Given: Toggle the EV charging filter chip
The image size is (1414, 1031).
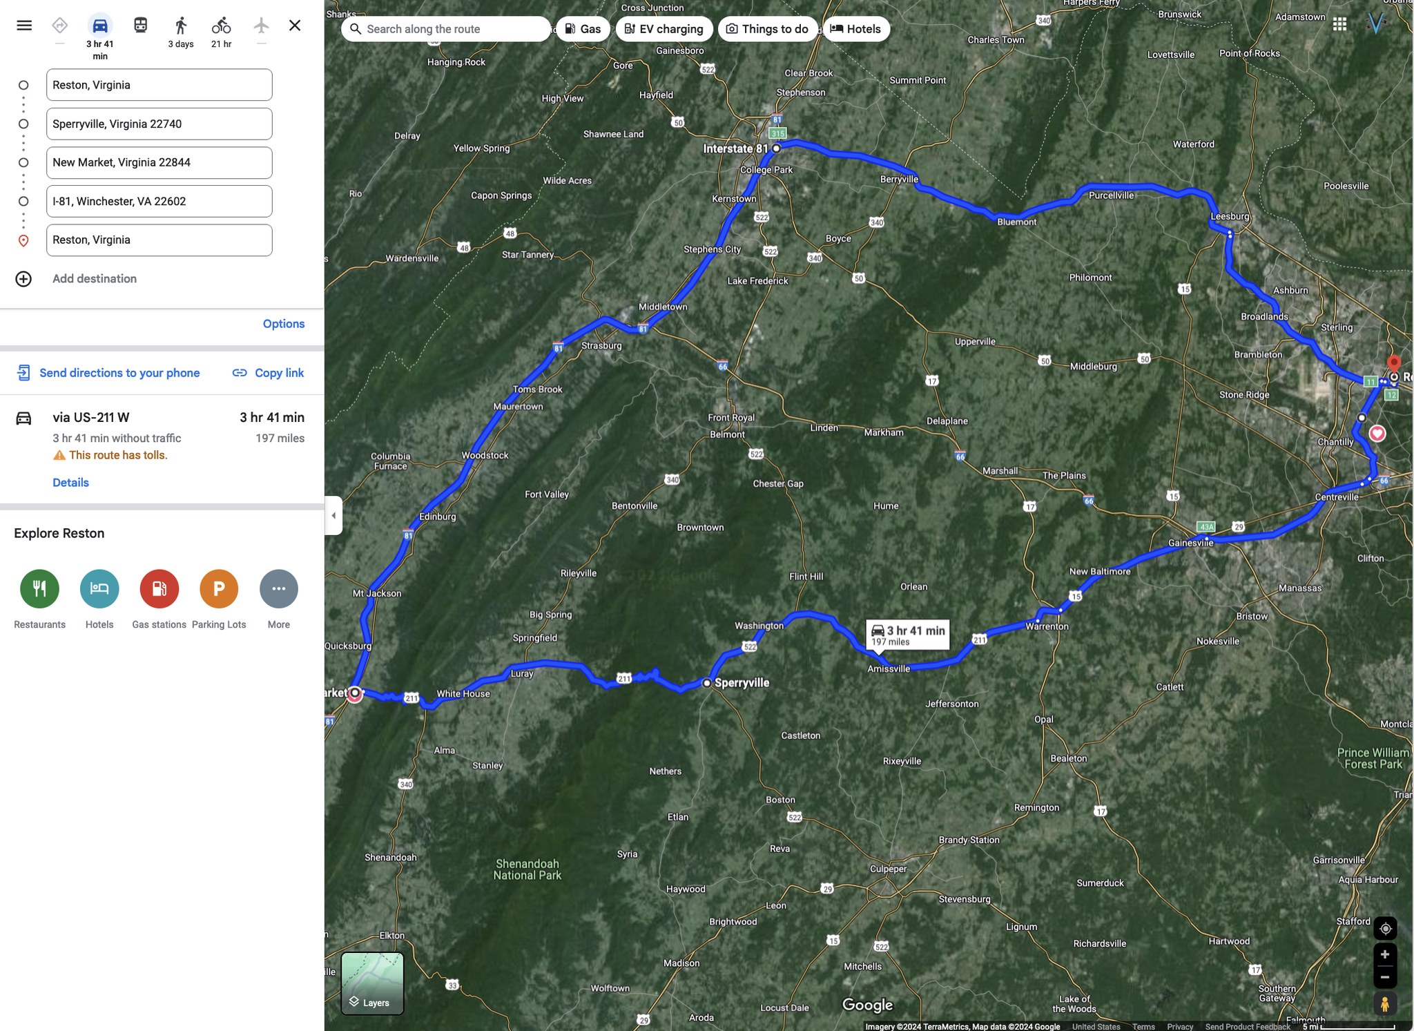Looking at the screenshot, I should click(x=664, y=29).
